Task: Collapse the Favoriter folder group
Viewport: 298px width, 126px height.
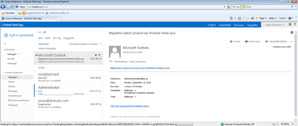Action: pos(5,50)
